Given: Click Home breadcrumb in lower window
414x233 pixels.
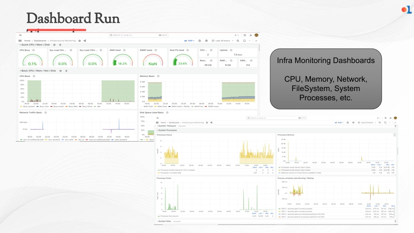Looking at the screenshot, I should tap(163, 123).
